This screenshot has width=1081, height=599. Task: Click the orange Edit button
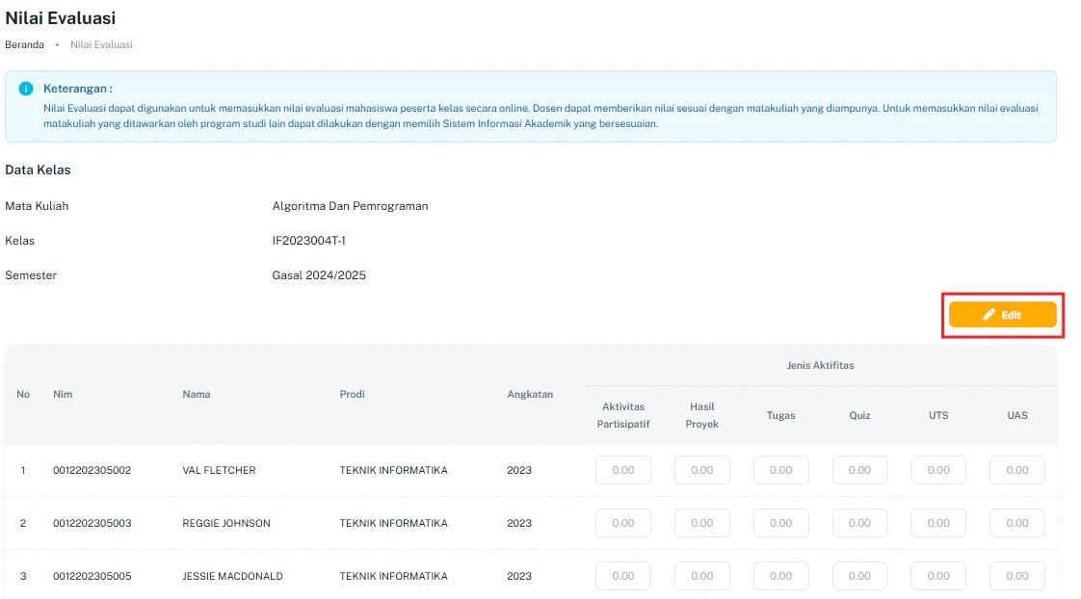click(x=1002, y=314)
